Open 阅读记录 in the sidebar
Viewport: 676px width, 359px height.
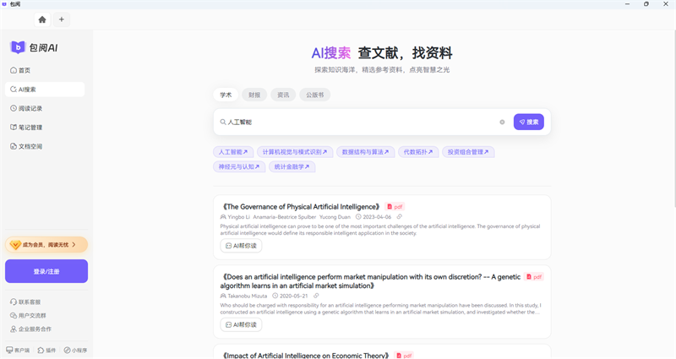click(30, 108)
